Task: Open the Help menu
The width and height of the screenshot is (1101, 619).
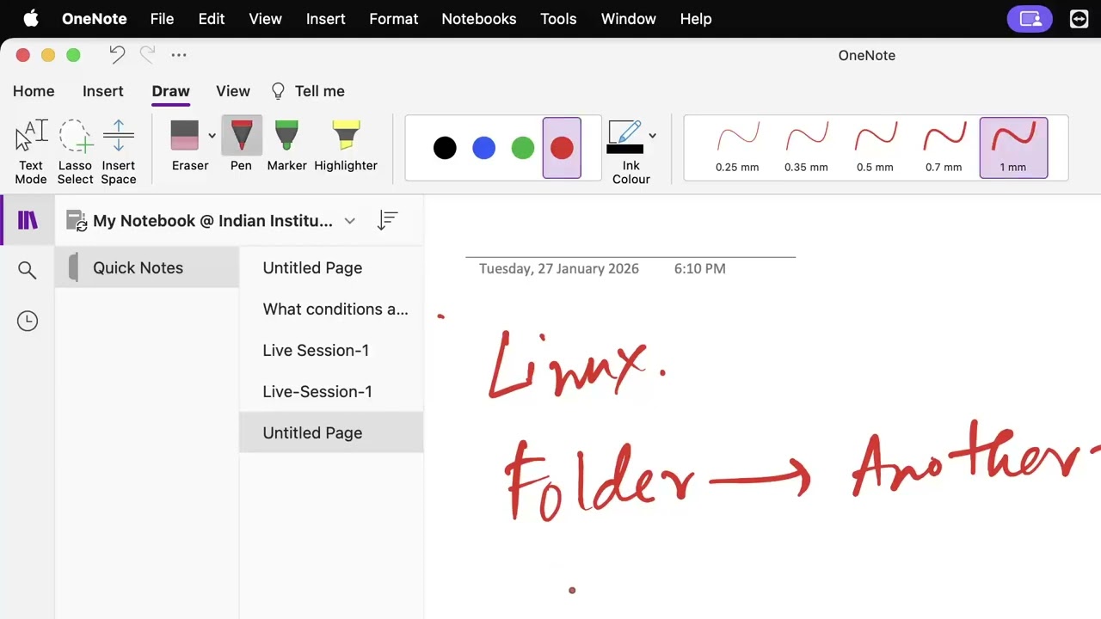Action: pos(696,19)
